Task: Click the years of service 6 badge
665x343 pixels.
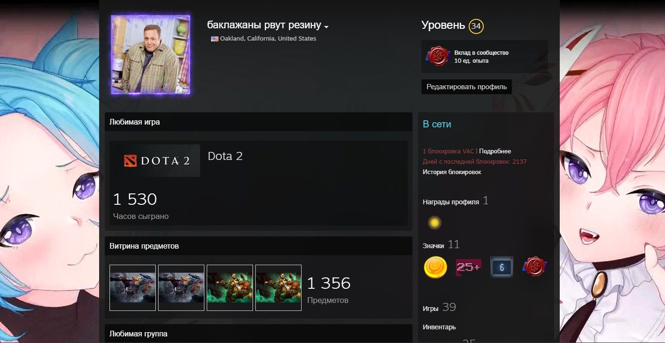Action: click(501, 268)
